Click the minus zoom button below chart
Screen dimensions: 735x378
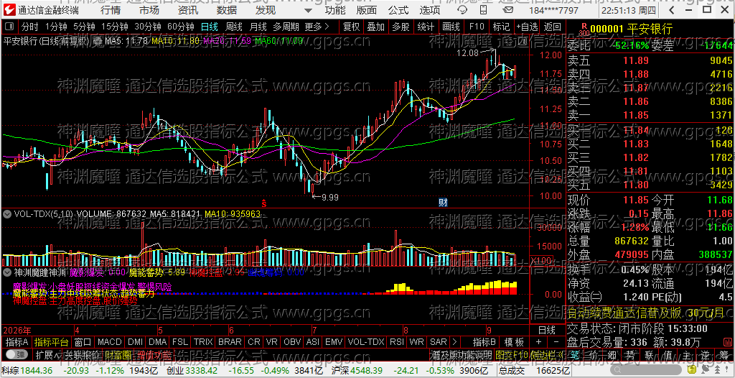coord(556,341)
